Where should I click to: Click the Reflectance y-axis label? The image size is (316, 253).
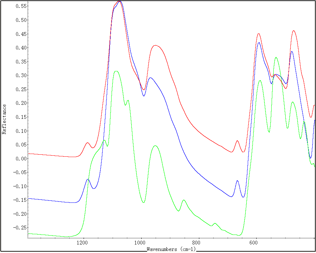point(4,119)
